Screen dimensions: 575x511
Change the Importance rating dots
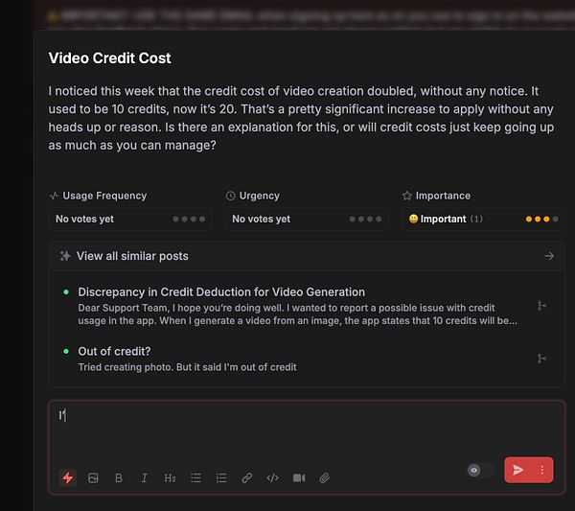click(541, 219)
